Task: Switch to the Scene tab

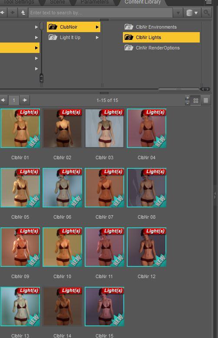Action: pos(57,2)
